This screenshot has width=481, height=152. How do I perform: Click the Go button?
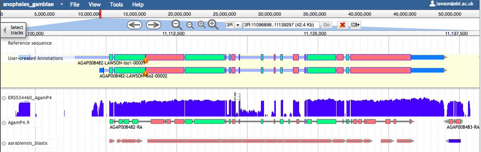(327, 25)
